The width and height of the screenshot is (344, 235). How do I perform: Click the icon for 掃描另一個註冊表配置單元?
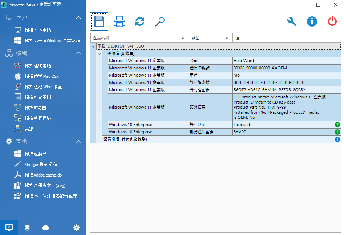point(18,196)
